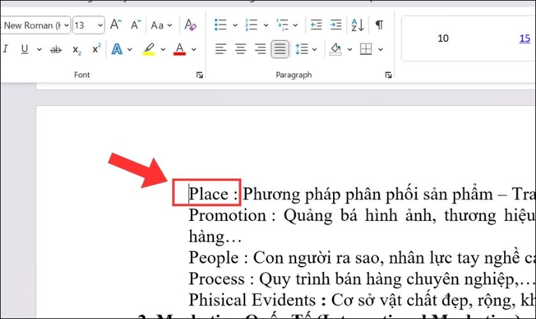The image size is (536, 319).
Task: Expand Multilevel List dropdown arrow
Action: point(295,26)
